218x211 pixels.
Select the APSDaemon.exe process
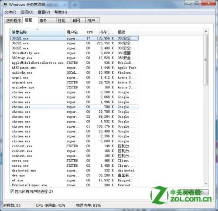pyautogui.click(x=75, y=68)
